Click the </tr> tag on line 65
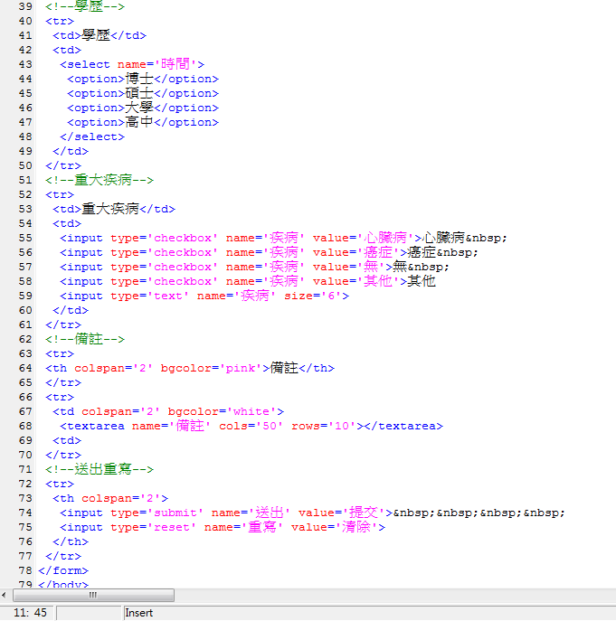This screenshot has width=616, height=621. [63, 382]
